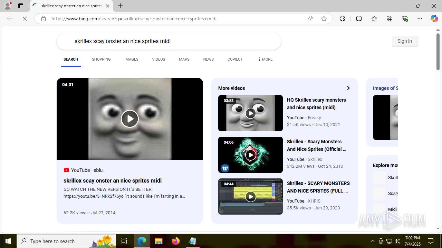Open Edge from the taskbar
The image size is (442, 248).
tap(142, 241)
